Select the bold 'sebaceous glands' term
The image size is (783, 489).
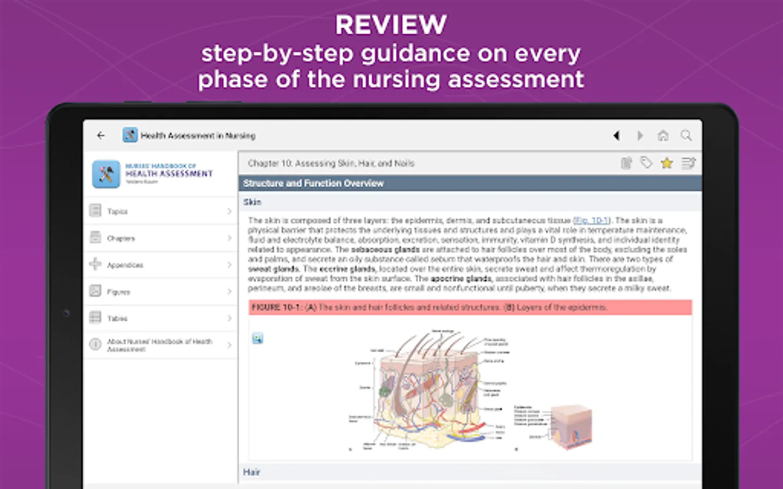pos(386,250)
